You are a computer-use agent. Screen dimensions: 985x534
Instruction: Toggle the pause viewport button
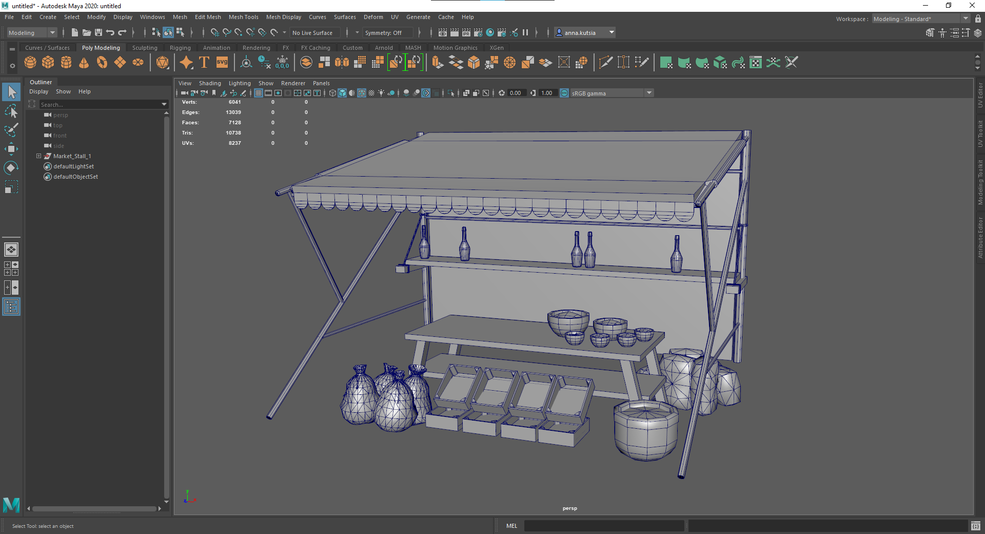click(525, 32)
